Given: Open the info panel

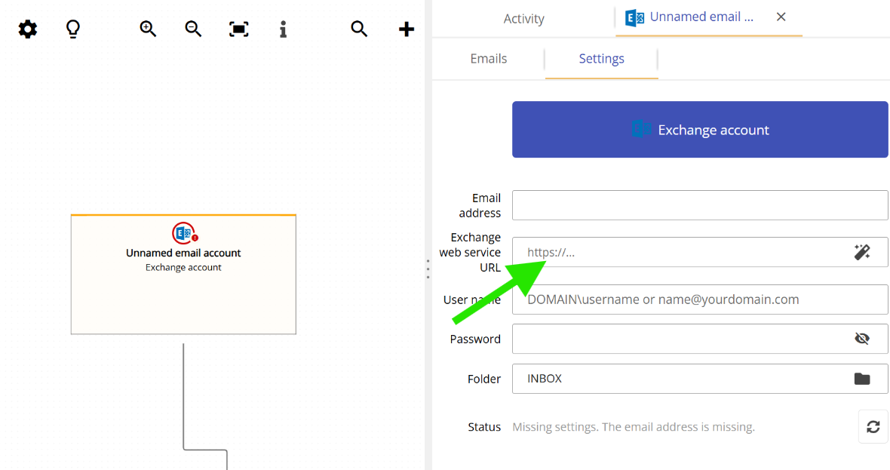Looking at the screenshot, I should click(x=283, y=29).
